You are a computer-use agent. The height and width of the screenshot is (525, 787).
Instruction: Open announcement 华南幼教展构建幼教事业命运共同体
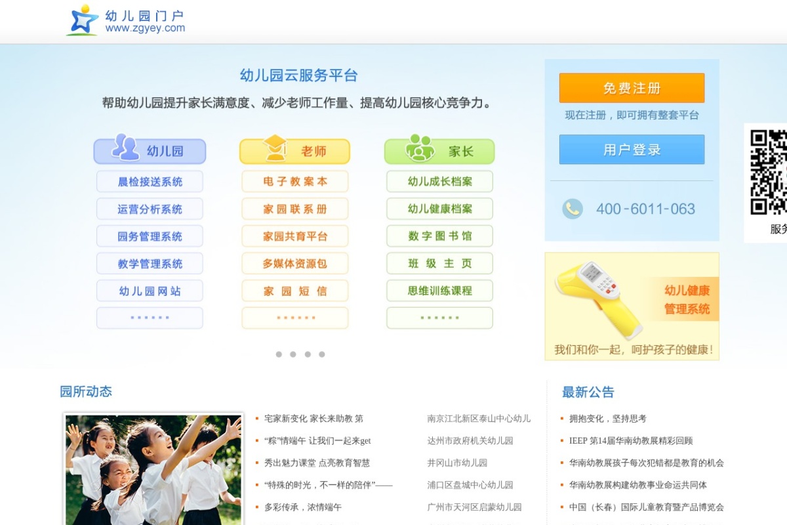(x=638, y=485)
